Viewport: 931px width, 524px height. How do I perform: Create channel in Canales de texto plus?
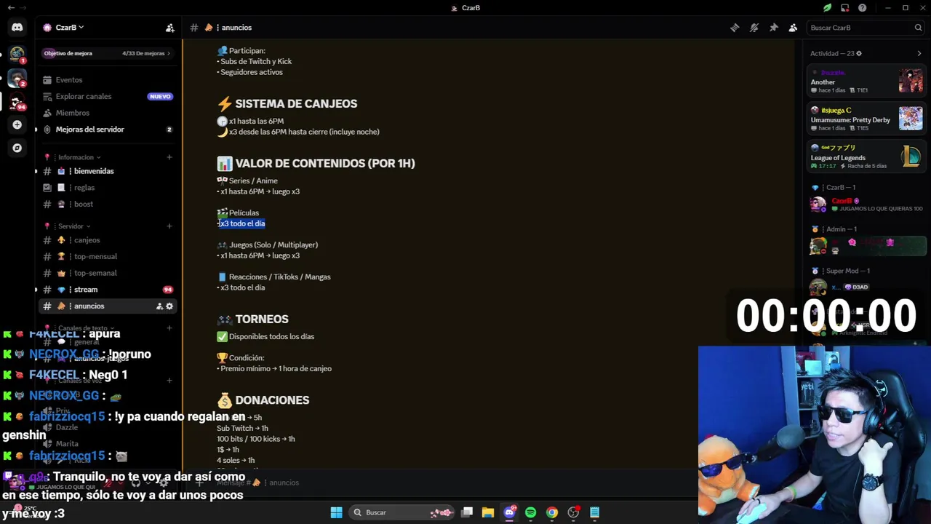click(x=169, y=328)
